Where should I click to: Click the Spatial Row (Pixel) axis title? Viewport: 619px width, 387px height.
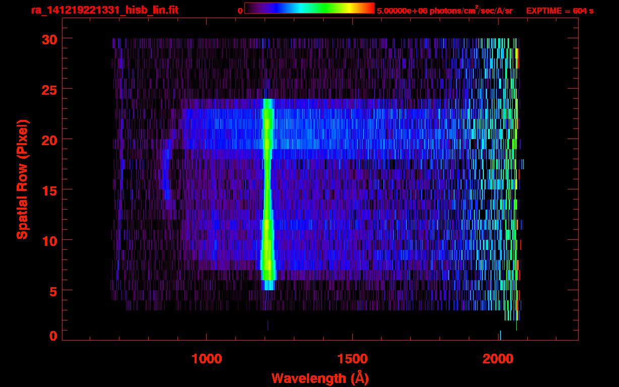[22, 179]
